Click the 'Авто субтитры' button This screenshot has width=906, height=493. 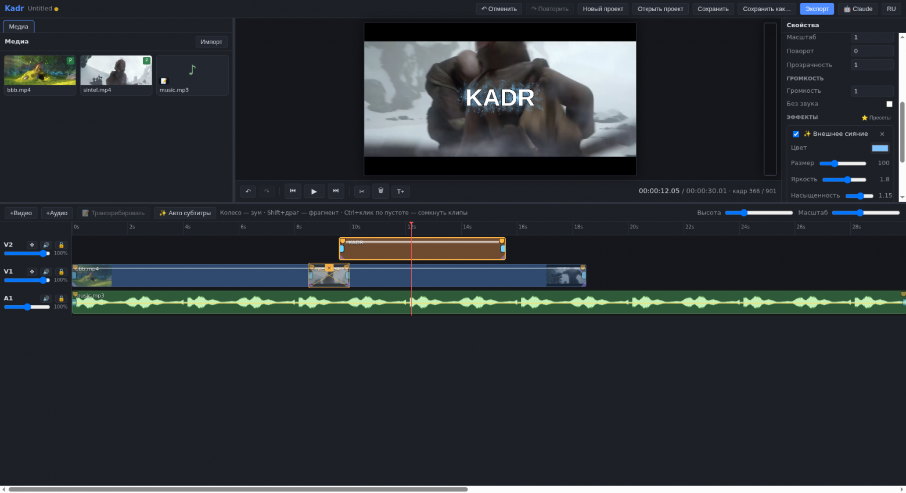click(x=185, y=213)
